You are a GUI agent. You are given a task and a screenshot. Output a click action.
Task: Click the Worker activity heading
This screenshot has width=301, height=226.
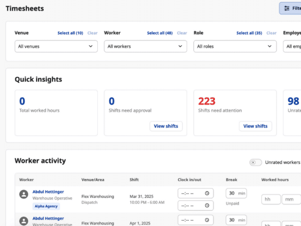coord(40,161)
